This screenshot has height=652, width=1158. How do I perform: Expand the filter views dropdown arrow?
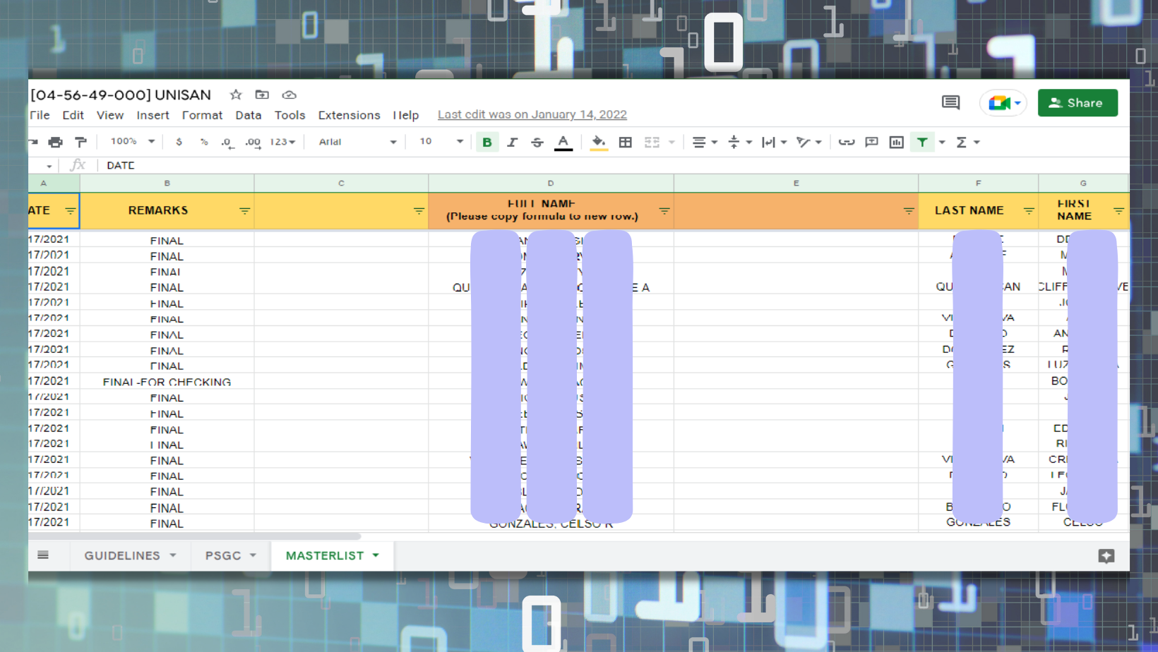(942, 142)
